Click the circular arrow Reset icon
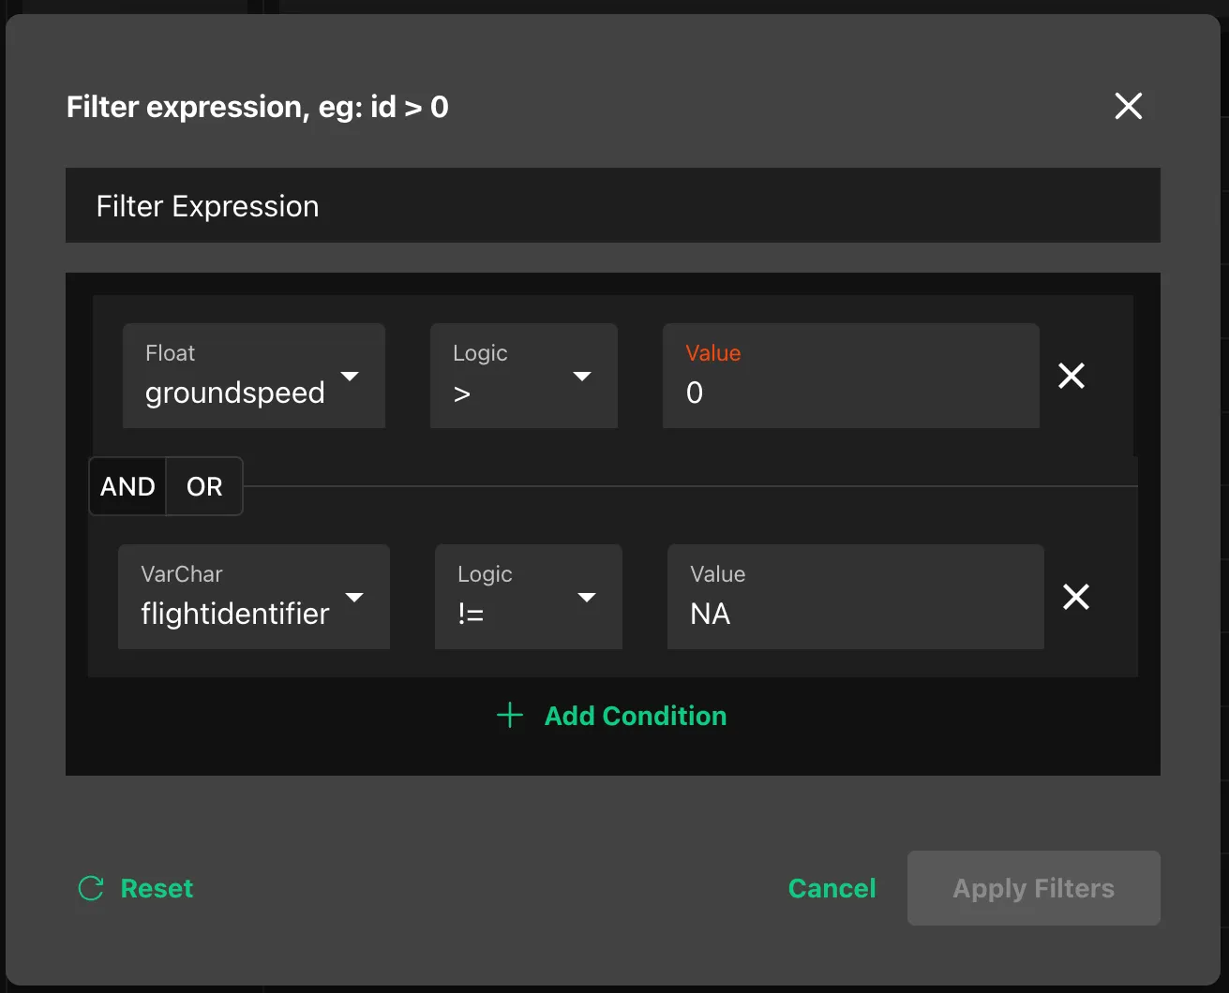Image resolution: width=1229 pixels, height=993 pixels. (91, 888)
